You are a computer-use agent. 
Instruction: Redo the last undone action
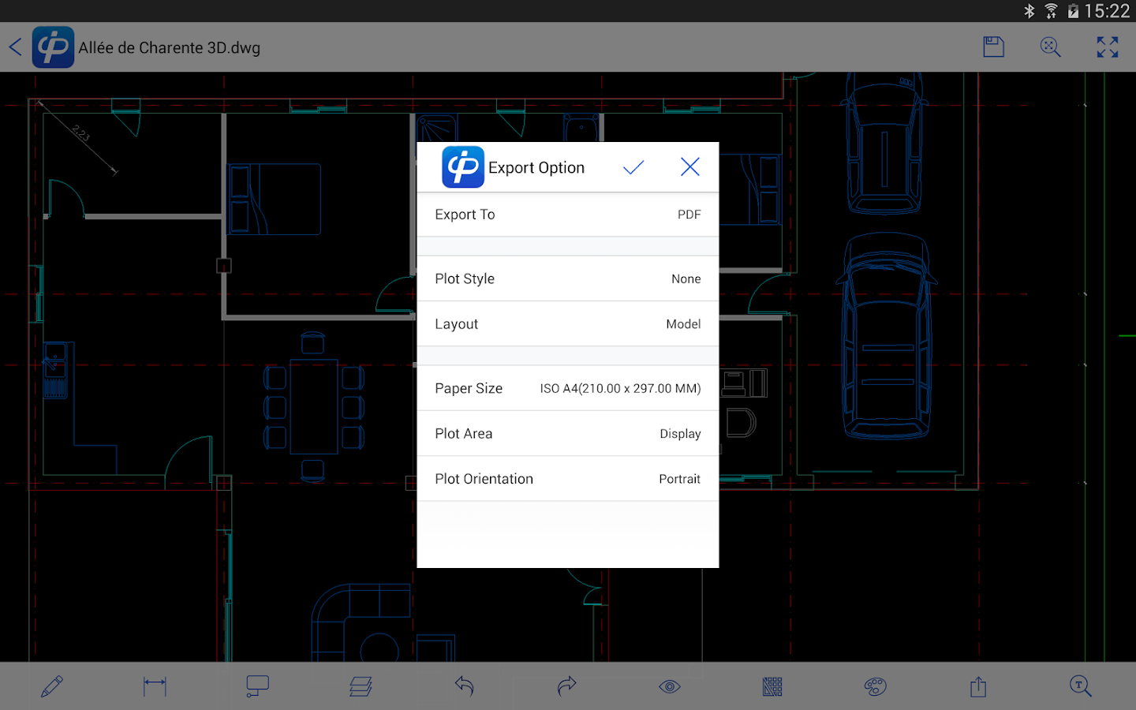(x=566, y=686)
